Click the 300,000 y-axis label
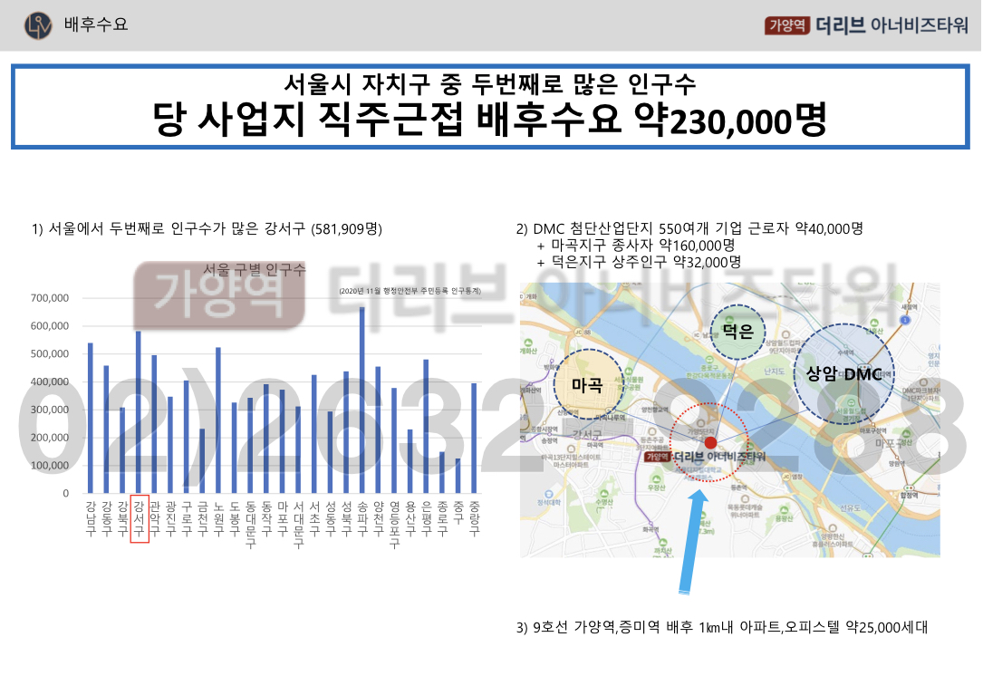Screen dimensions: 983x695 coord(50,410)
